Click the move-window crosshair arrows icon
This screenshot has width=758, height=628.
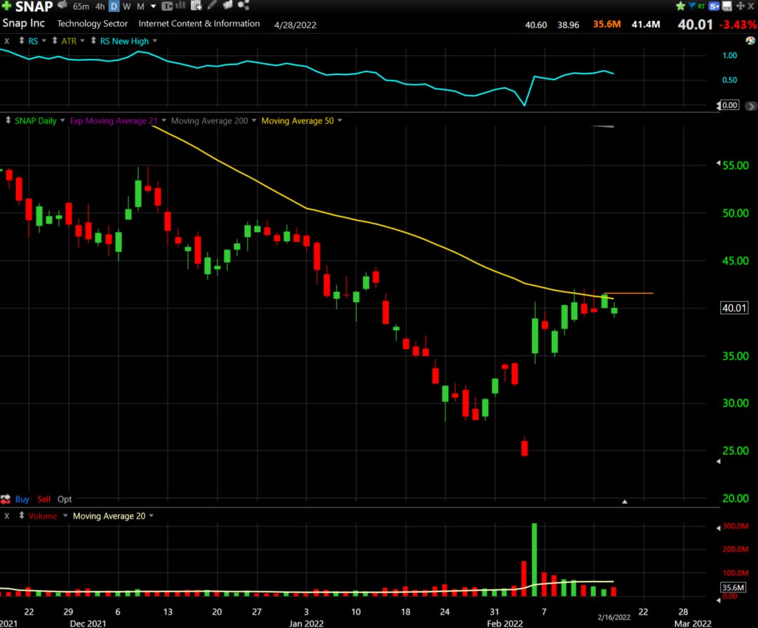point(740,6)
